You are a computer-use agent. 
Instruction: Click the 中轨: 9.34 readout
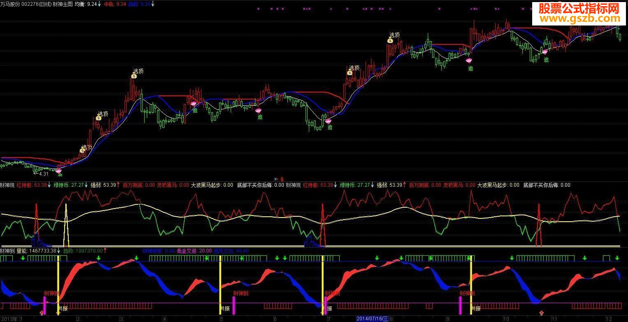(x=115, y=4)
